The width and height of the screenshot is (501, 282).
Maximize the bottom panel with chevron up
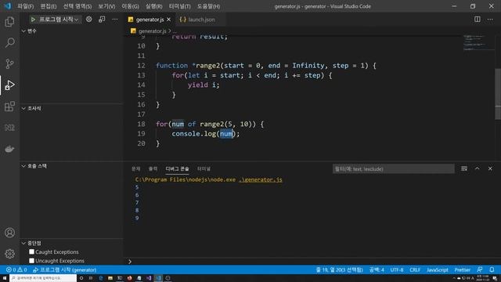(477, 168)
